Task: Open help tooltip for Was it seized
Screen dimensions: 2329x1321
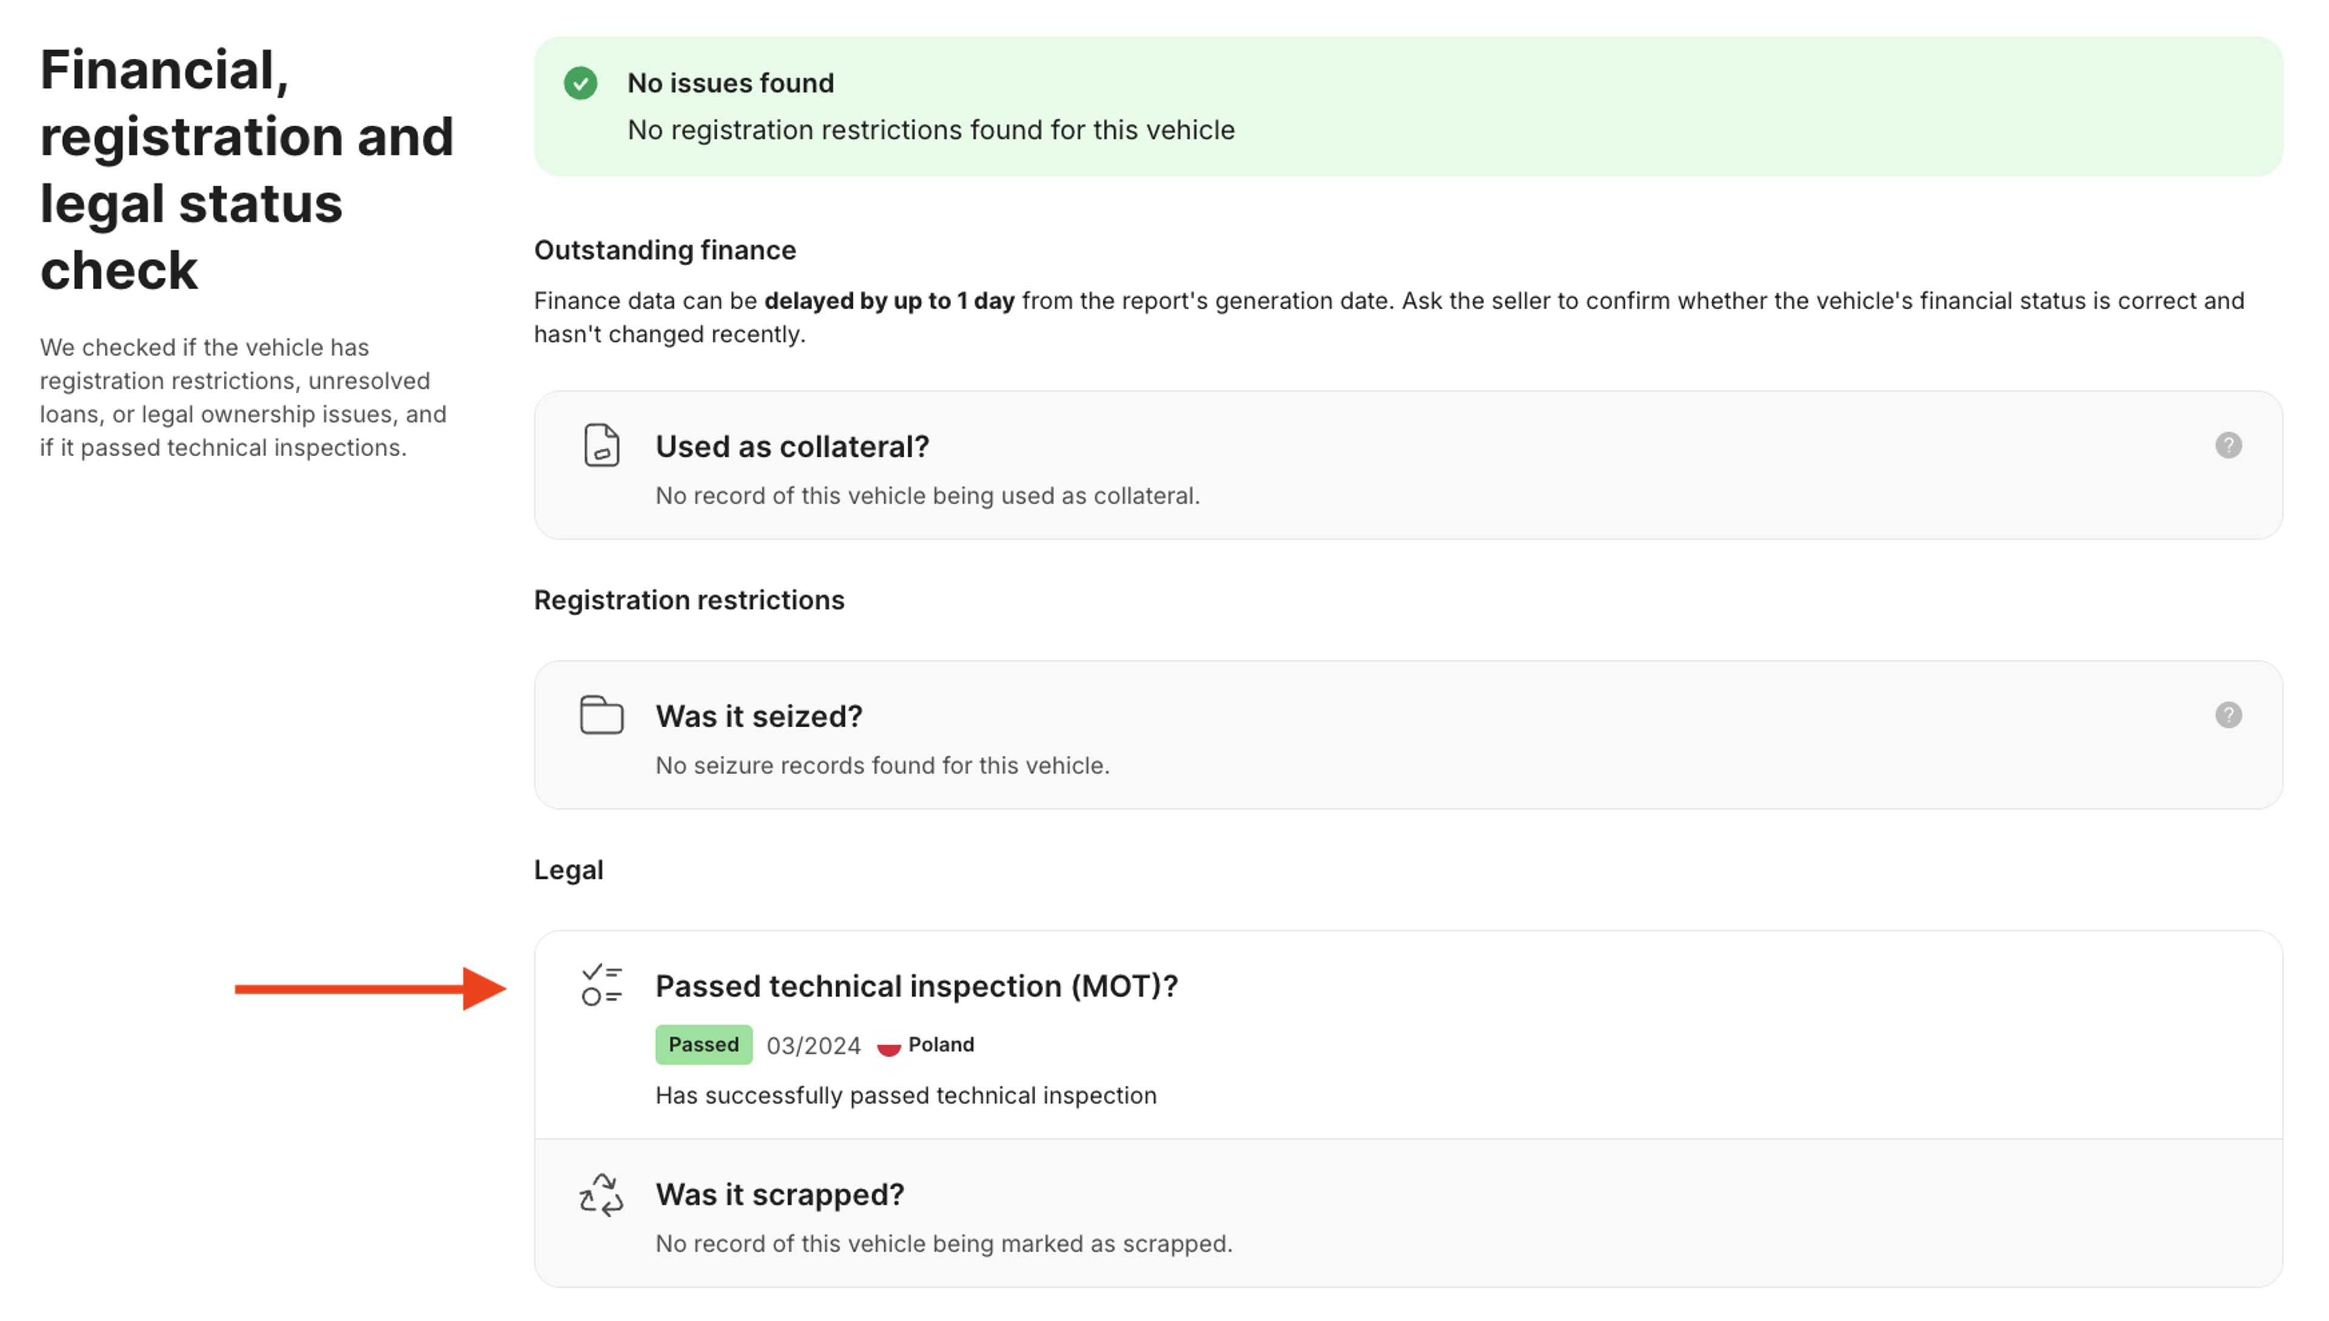Action: pos(2227,715)
